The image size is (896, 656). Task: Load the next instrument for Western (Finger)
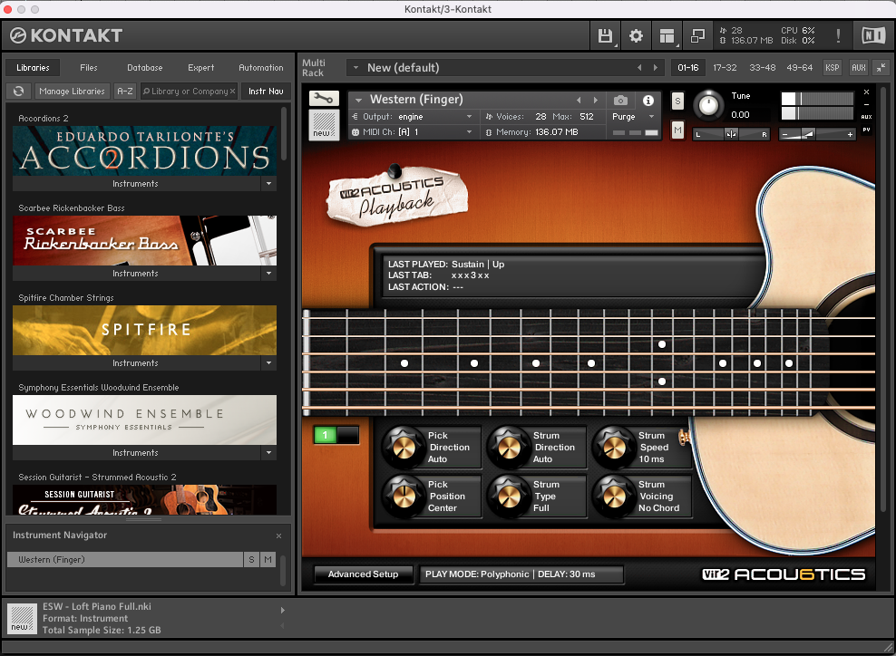(596, 100)
